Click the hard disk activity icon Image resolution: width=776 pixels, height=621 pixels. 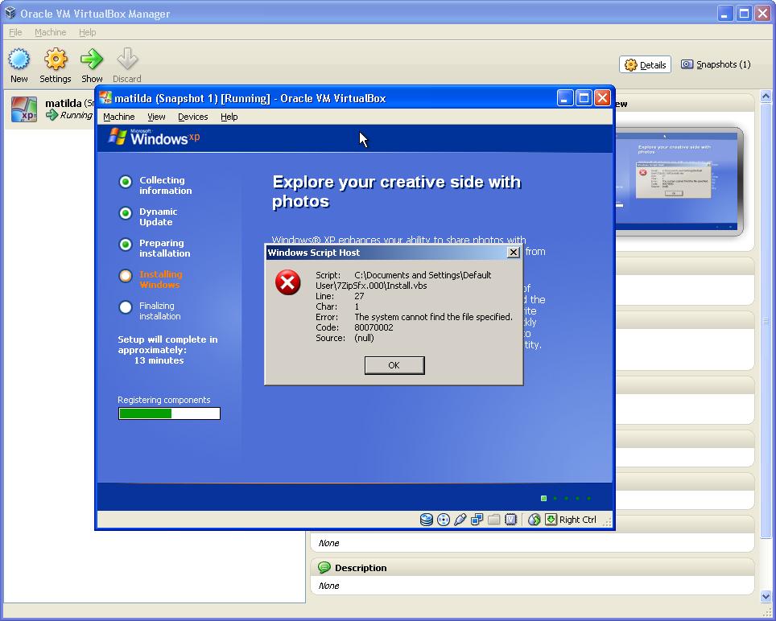tap(426, 520)
